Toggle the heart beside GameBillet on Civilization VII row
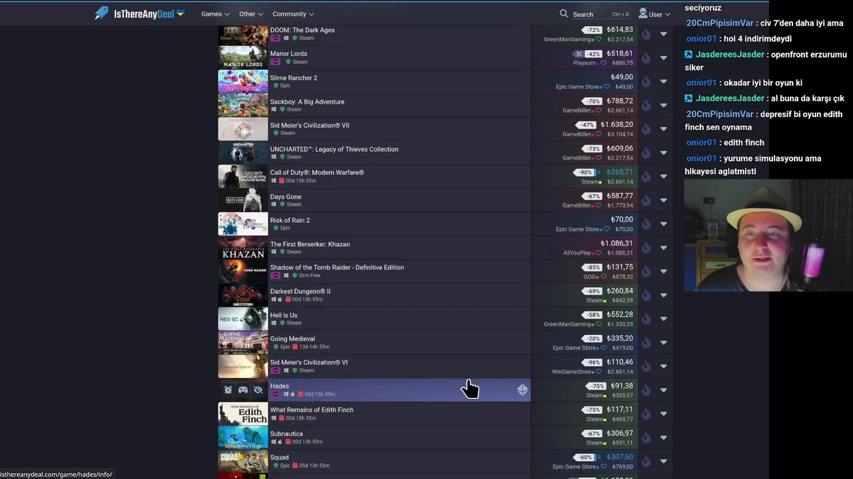The height and width of the screenshot is (479, 853). [598, 134]
